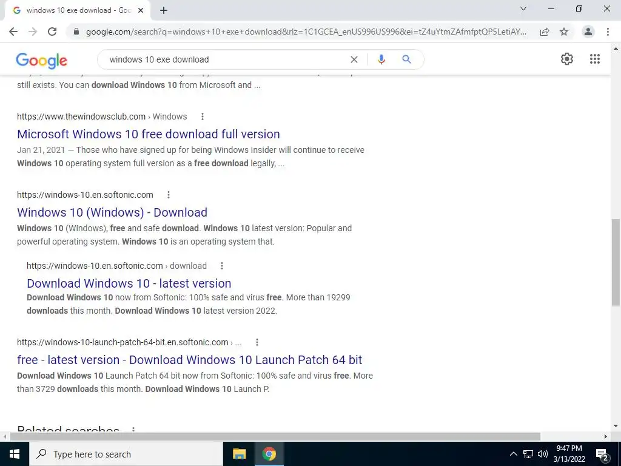Click Chrome icon in taskbar
The image size is (621, 466).
coord(269,454)
